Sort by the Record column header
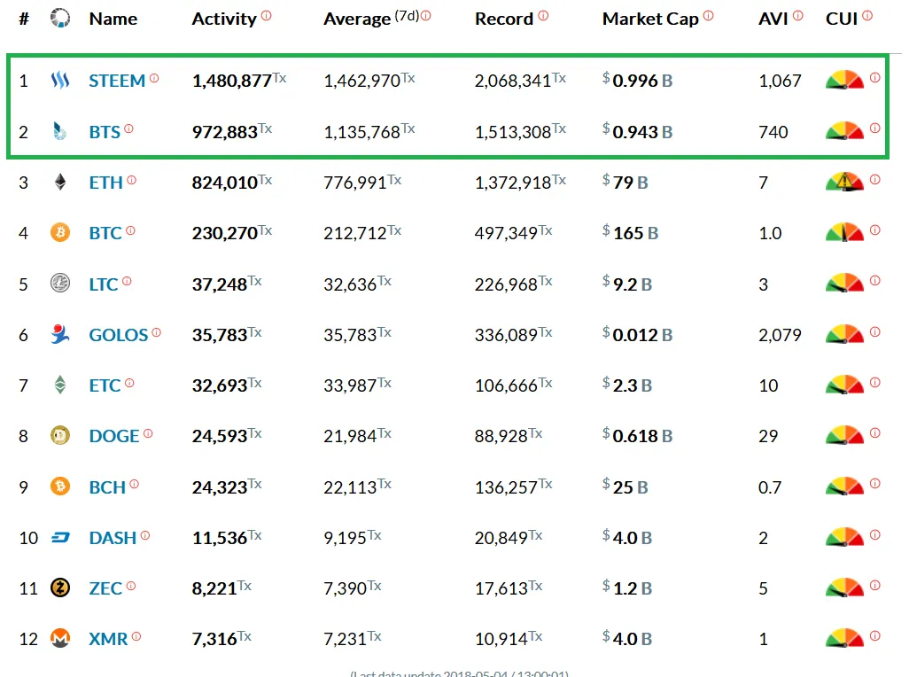 click(504, 19)
